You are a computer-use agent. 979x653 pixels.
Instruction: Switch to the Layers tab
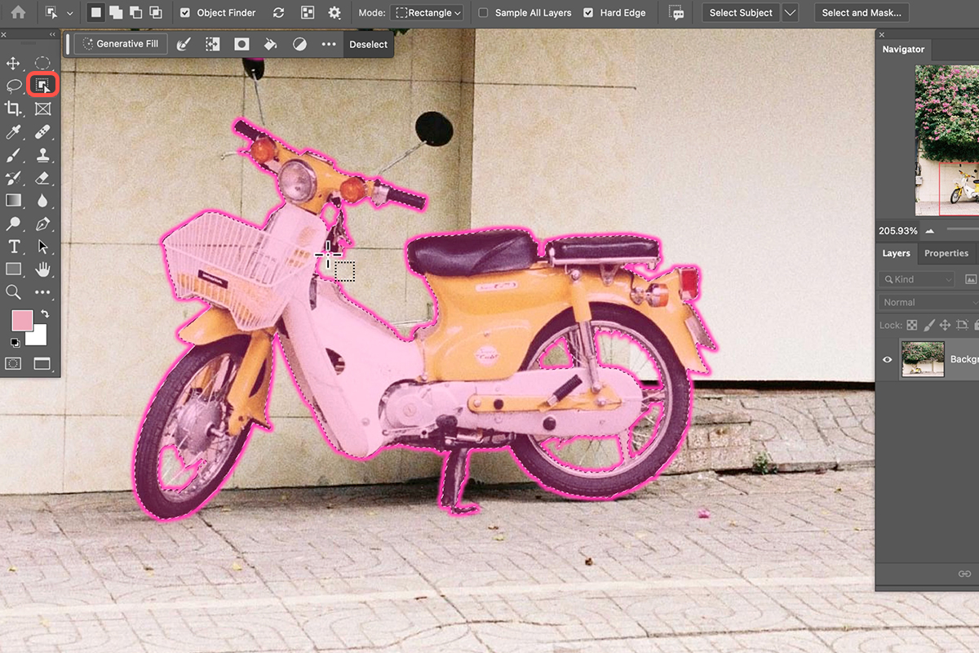point(896,253)
